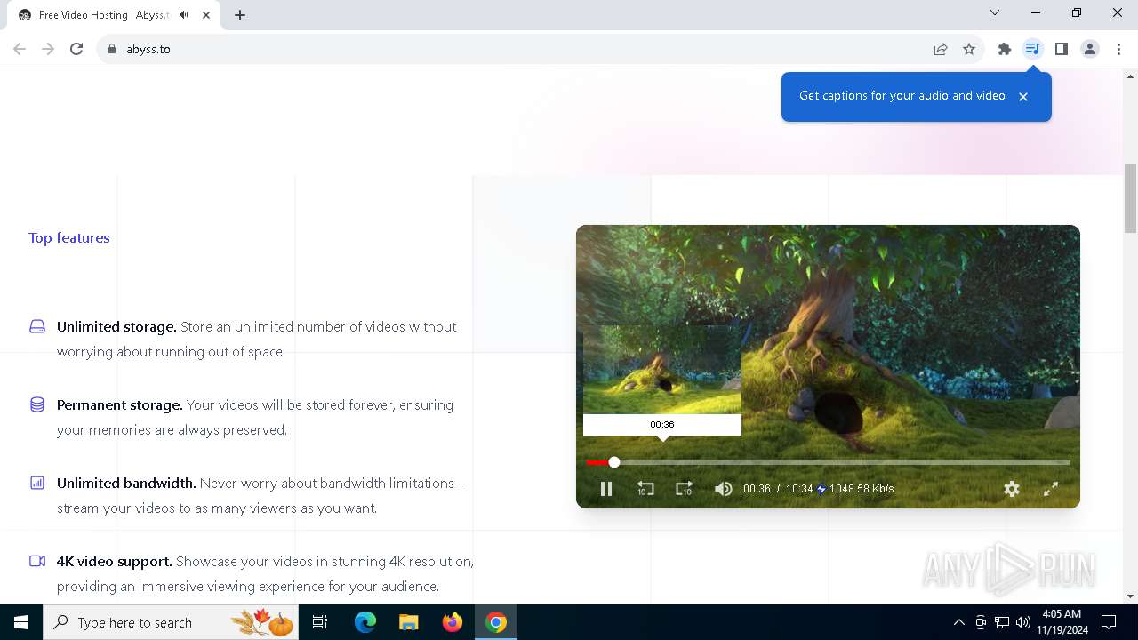
Task: Click the Top features heading
Action: point(69,237)
